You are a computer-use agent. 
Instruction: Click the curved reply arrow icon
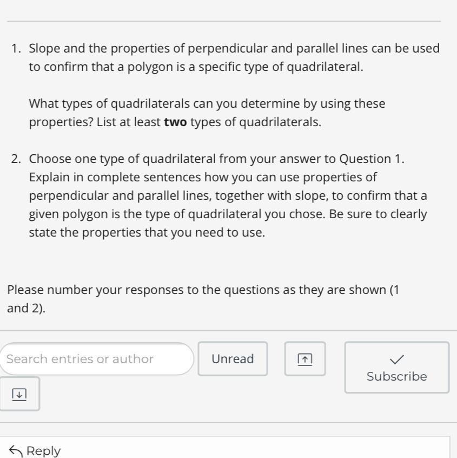pos(15,450)
